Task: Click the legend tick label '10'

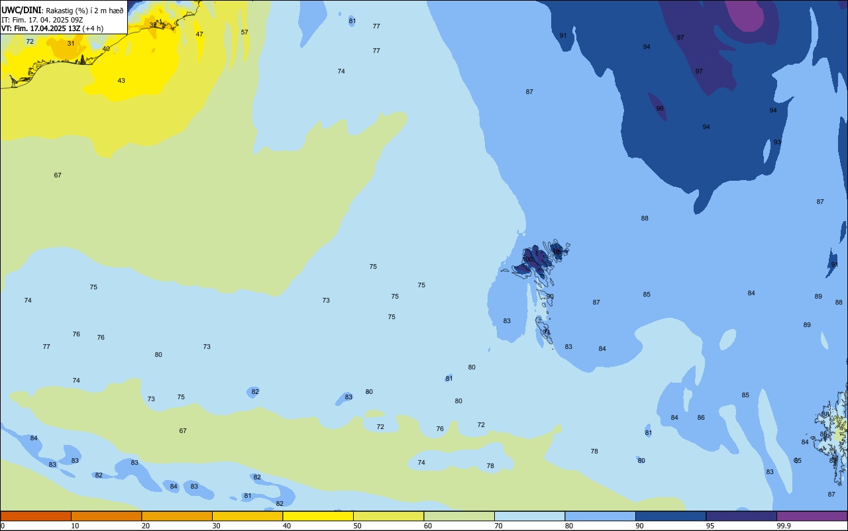Action: (x=76, y=526)
